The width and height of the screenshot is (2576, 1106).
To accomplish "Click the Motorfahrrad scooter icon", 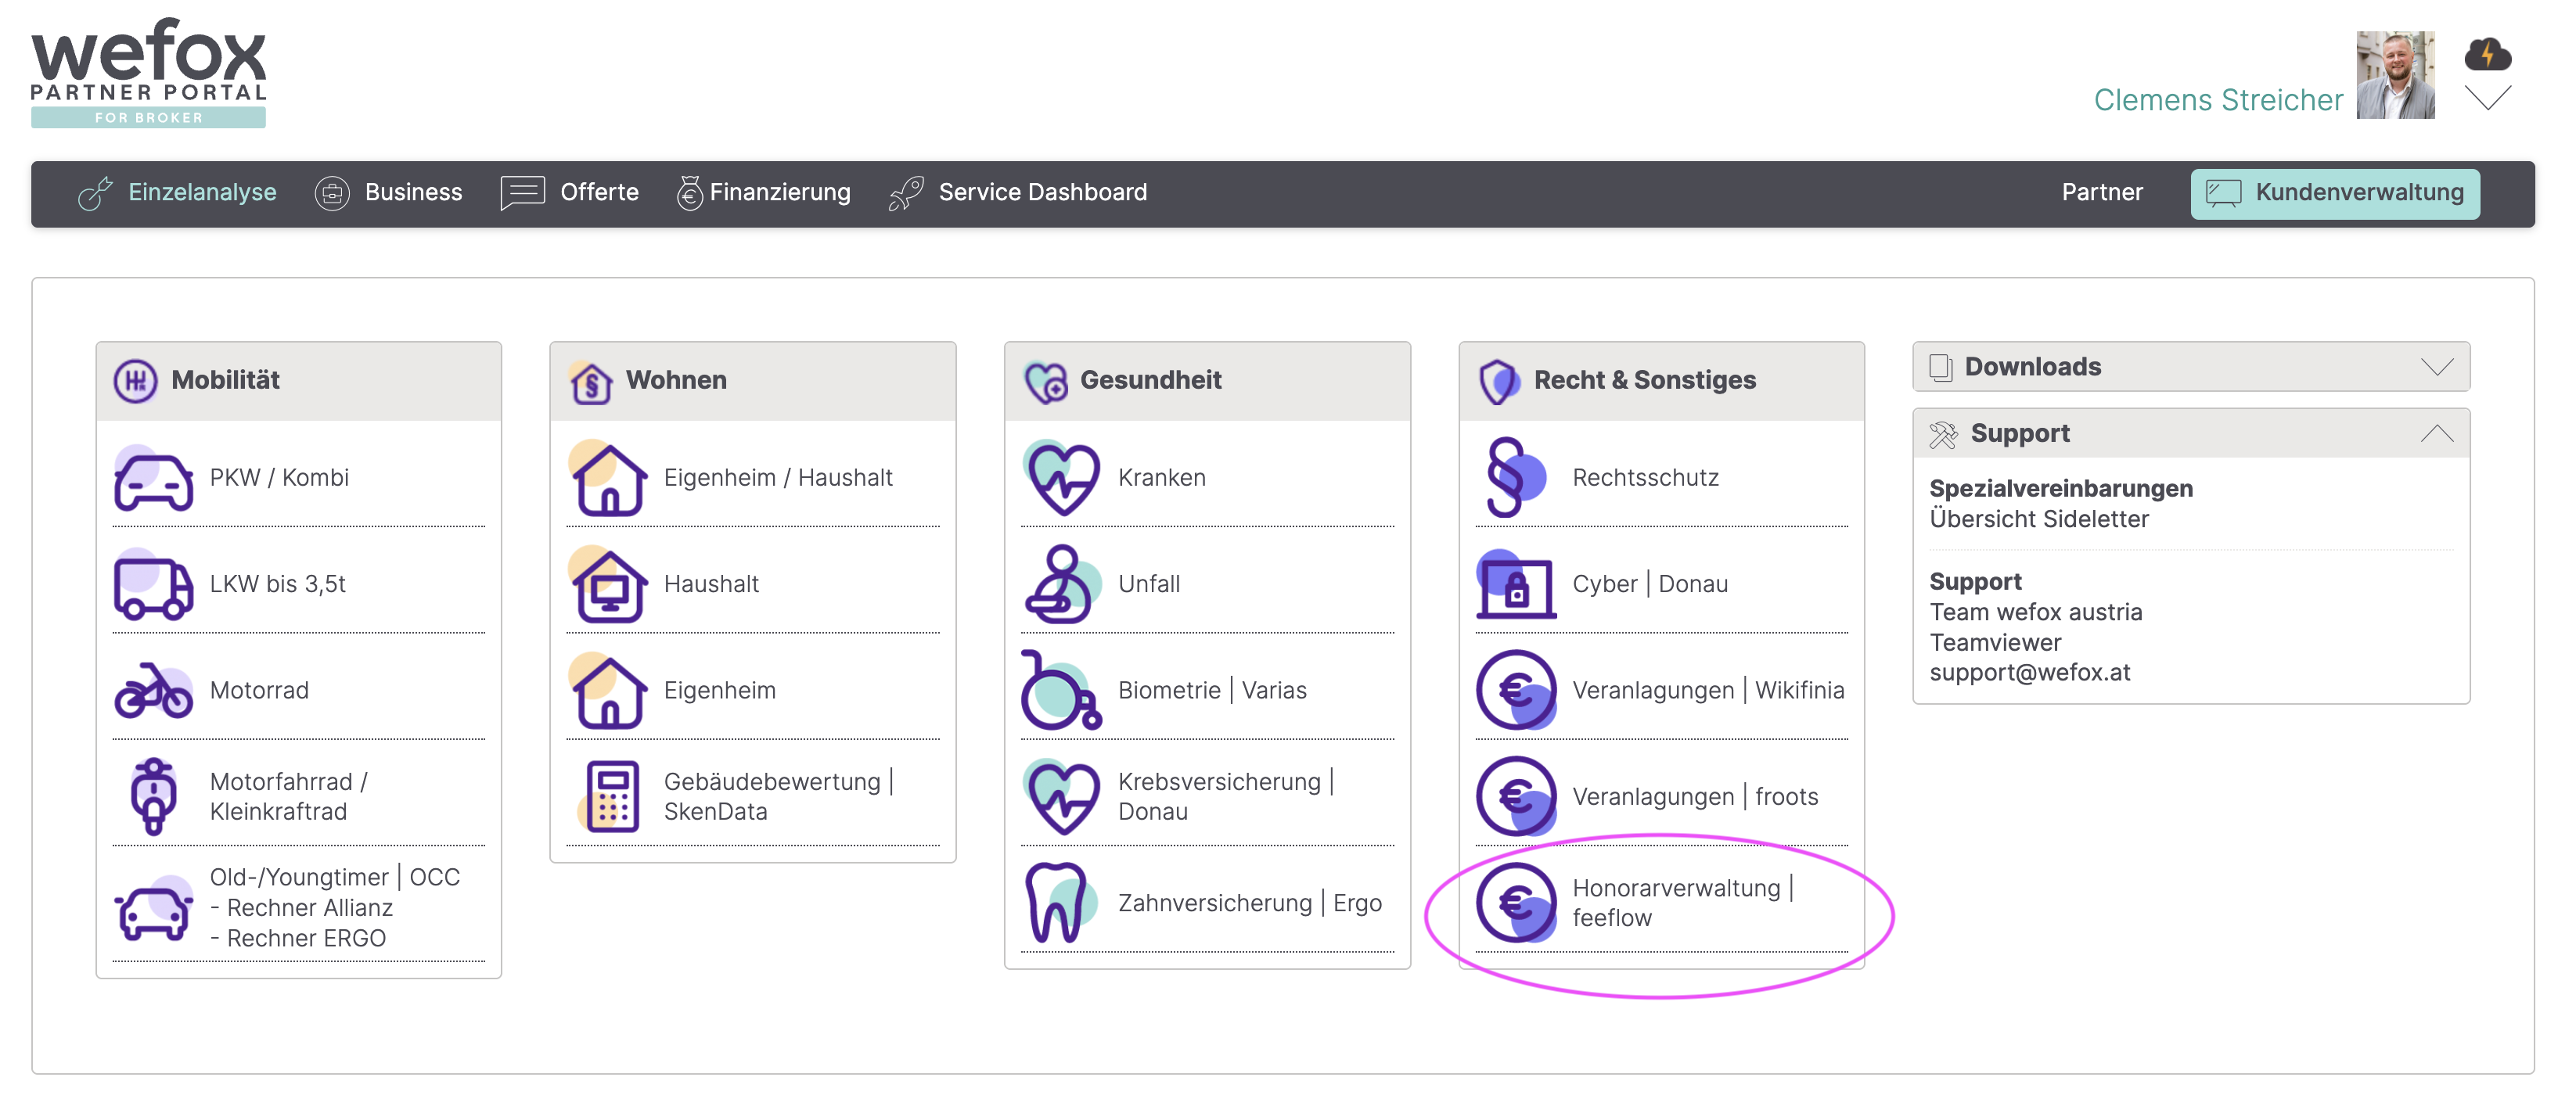I will click(153, 797).
